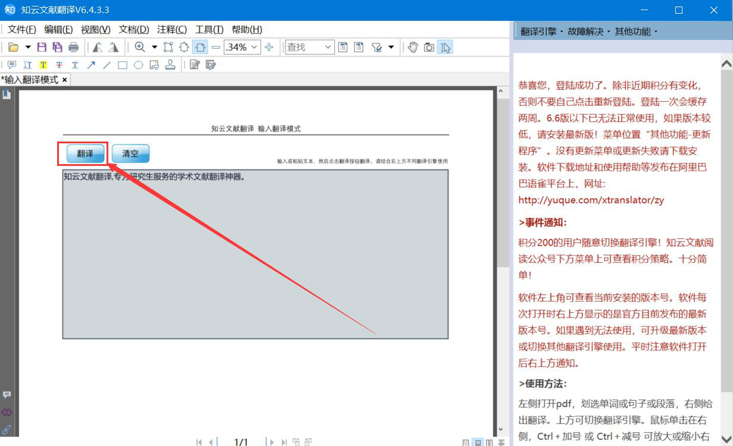Expand the 故障解决 dropdown menu
The image size is (733, 446).
click(589, 32)
